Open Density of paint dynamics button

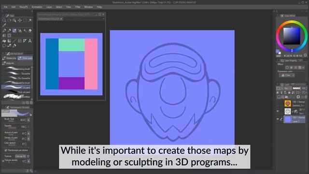click(28, 139)
